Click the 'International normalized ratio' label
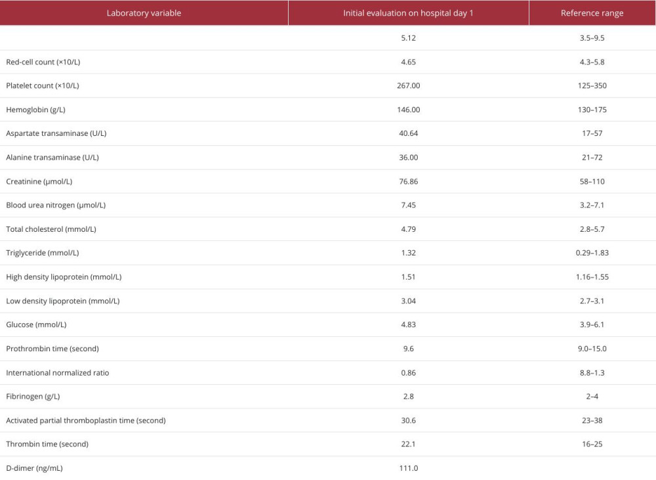Screen dimensions: 656x480 coord(57,373)
